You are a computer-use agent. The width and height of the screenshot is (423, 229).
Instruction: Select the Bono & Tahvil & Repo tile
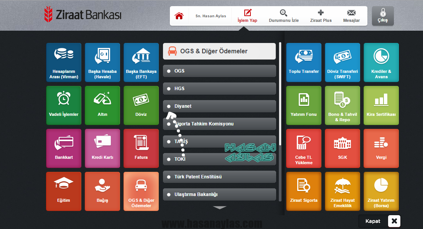342,105
